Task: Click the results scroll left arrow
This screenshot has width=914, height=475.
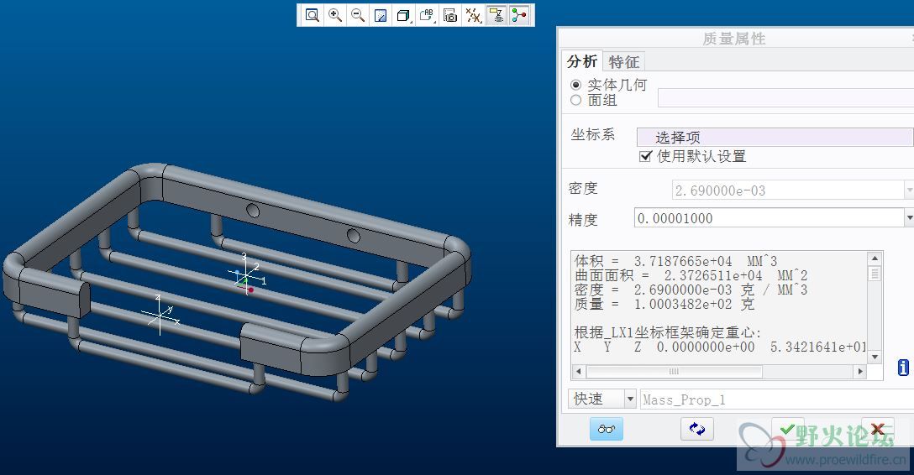Action: (578, 372)
